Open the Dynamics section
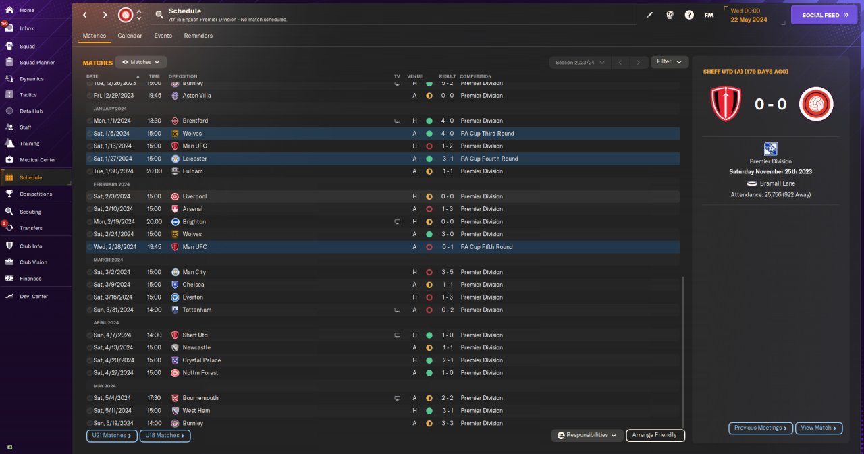 (x=31, y=79)
